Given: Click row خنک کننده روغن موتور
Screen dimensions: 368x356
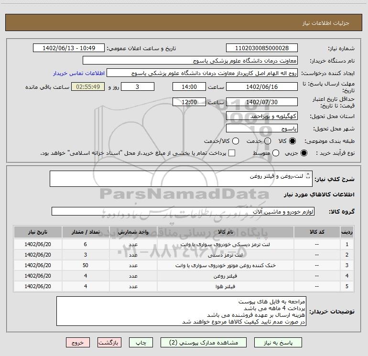Looking at the screenshot, I should click(x=184, y=265).
